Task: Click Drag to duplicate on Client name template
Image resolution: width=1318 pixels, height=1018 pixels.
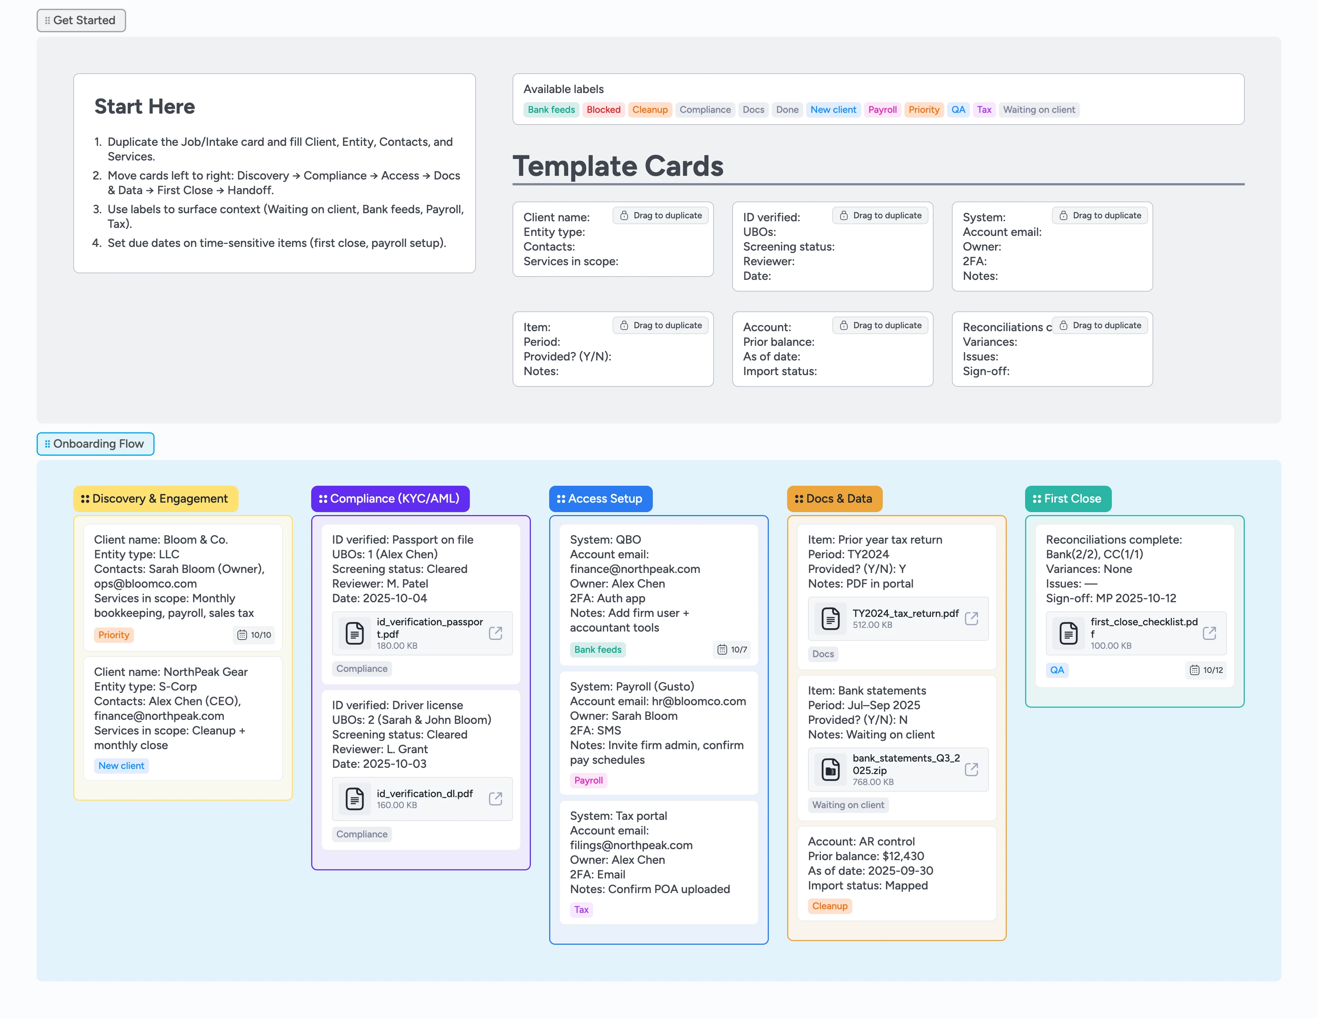Action: [661, 215]
